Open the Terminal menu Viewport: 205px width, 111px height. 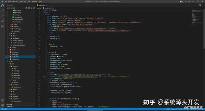(x=35, y=2)
